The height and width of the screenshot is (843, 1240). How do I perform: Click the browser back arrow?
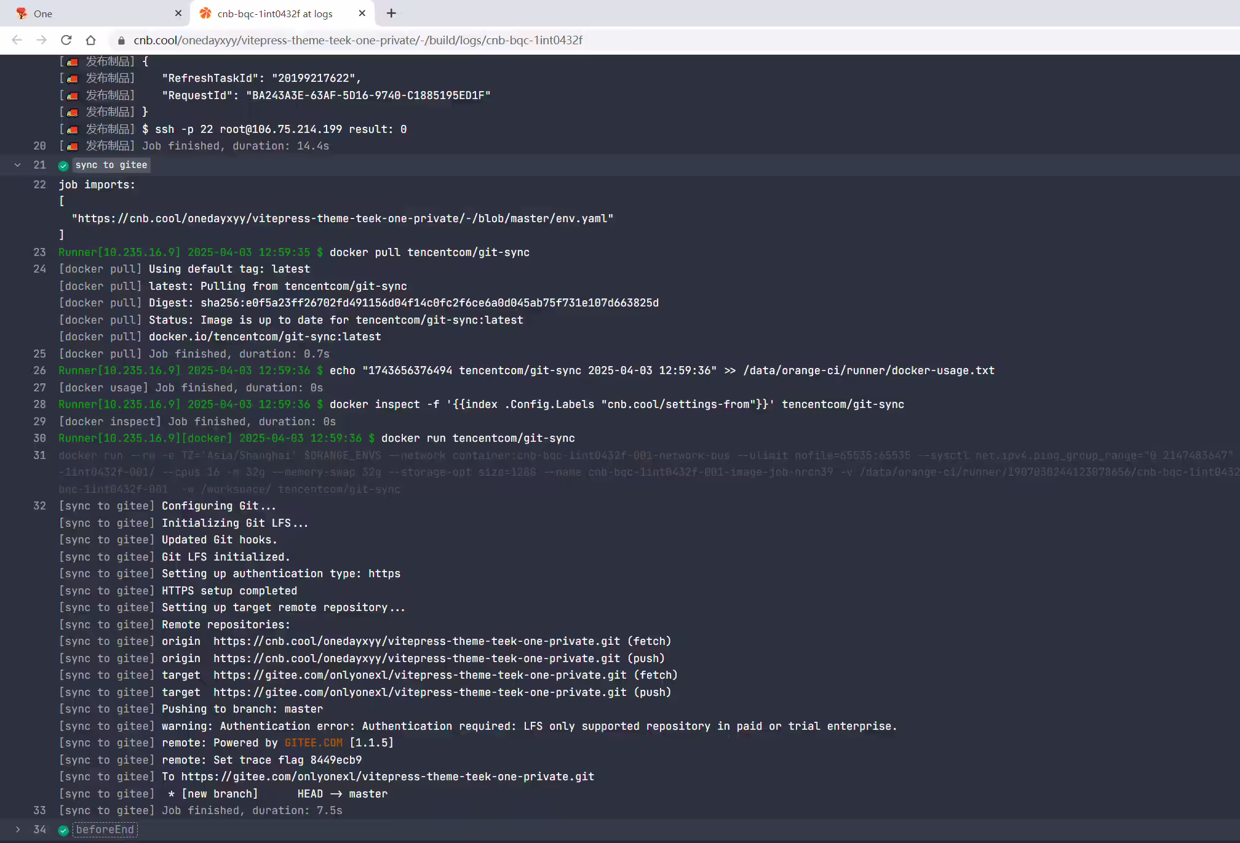click(x=17, y=40)
